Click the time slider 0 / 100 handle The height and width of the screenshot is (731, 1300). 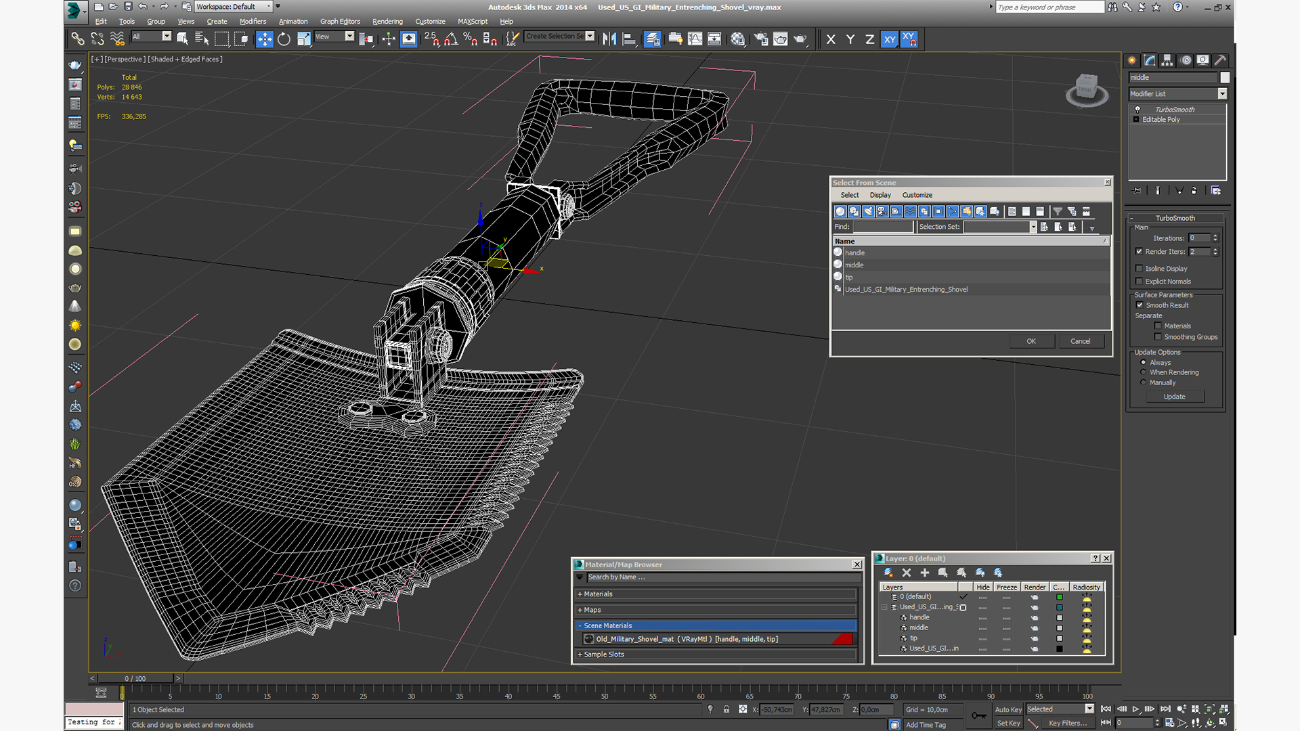[x=135, y=678]
